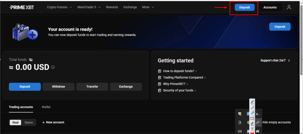Expand the Crypto Futures dropdown

coord(59,7)
